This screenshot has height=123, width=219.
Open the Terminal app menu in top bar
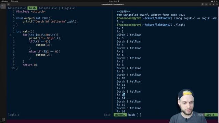pos(14,1)
